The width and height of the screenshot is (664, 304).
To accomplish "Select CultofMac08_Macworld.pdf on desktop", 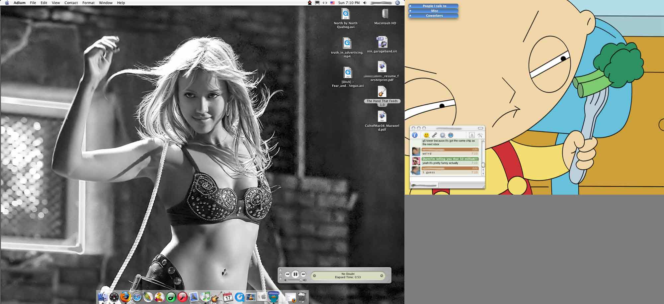I will (382, 121).
